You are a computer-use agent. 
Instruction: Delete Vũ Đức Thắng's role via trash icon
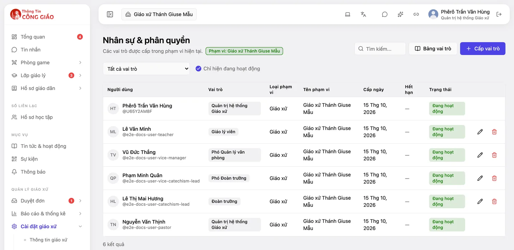[x=494, y=155]
